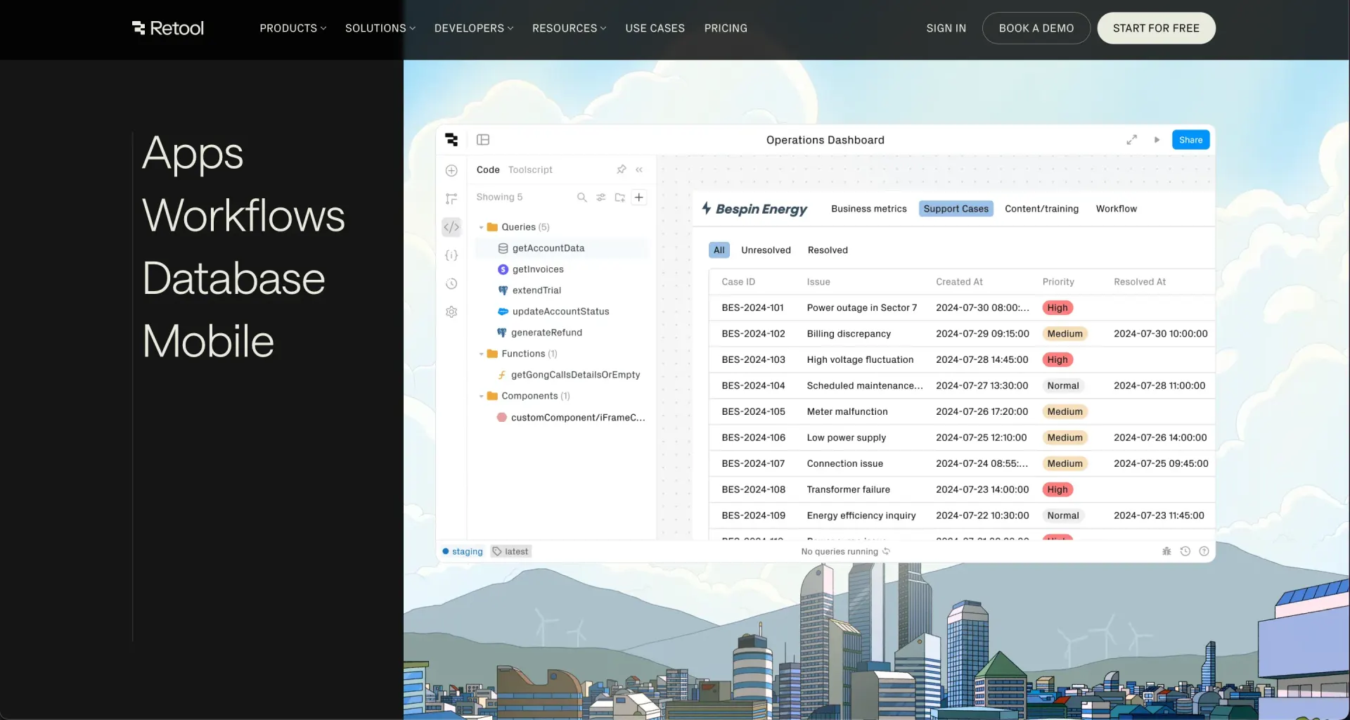
Task: Preview the app with play icon
Action: (1157, 140)
